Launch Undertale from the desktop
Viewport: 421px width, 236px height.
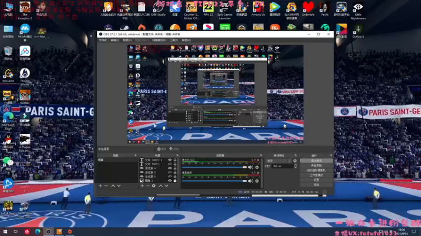[308, 8]
